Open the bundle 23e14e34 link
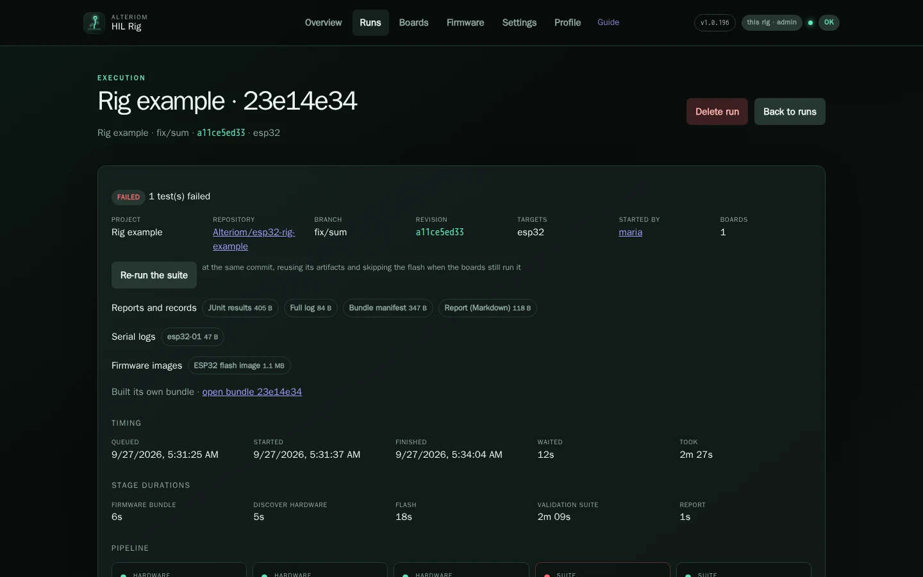Screen dimensions: 923x577 (252, 392)
